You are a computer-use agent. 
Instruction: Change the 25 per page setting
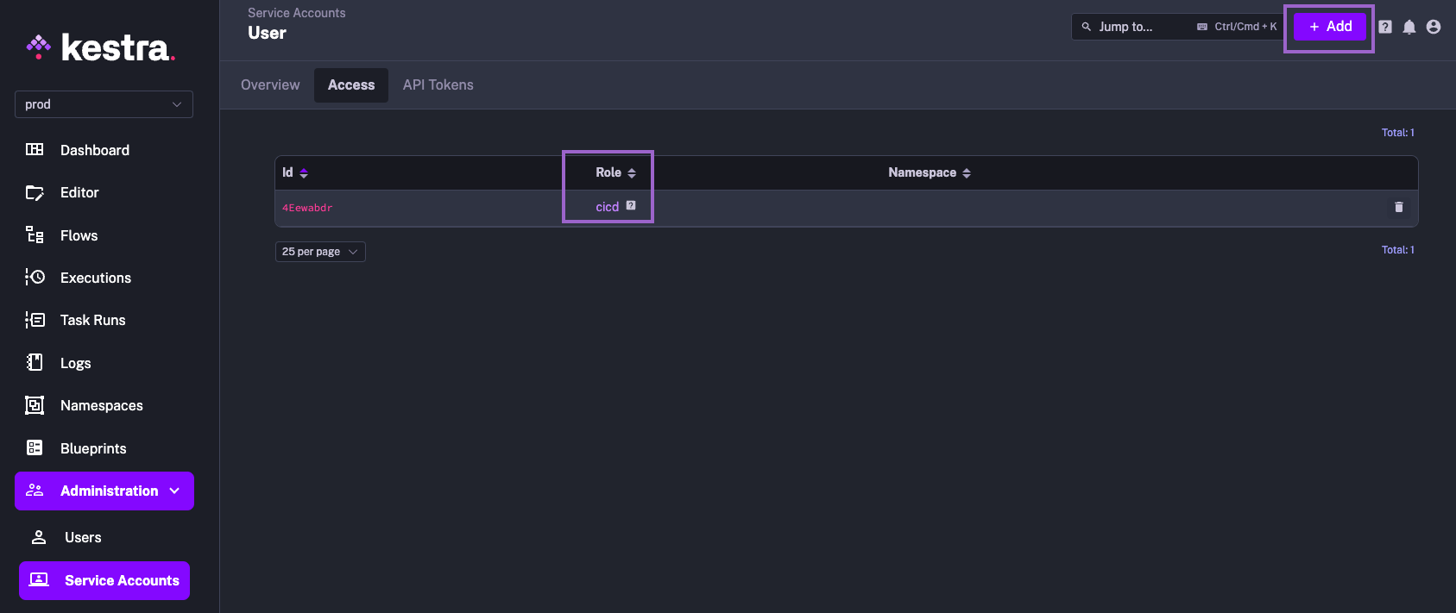click(319, 251)
